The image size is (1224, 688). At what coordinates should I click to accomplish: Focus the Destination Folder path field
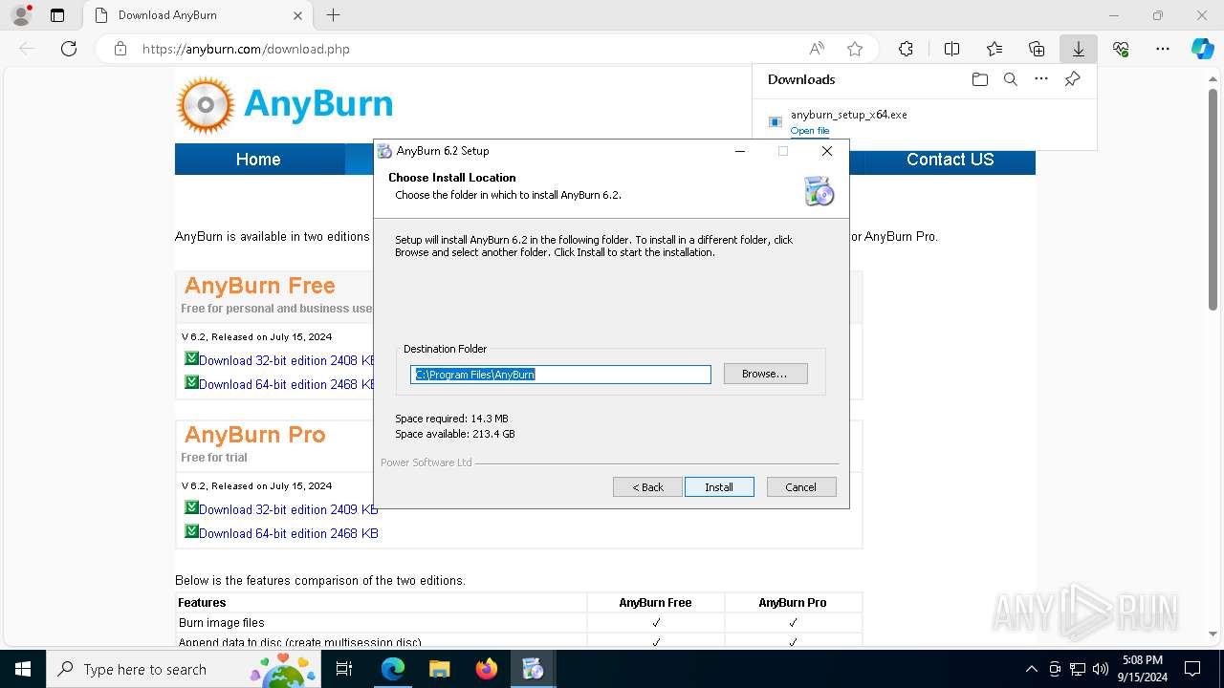click(x=560, y=375)
